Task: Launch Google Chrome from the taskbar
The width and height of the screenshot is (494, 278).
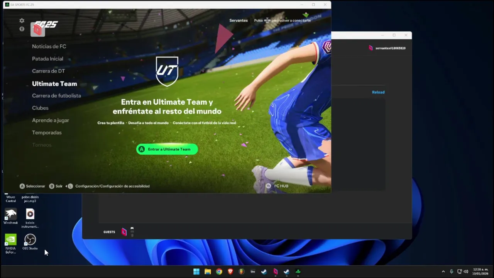Action: tap(219, 271)
